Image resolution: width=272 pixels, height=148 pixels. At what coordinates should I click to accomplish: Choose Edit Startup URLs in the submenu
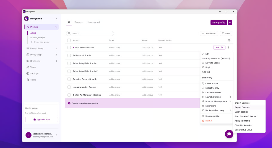point(249,130)
